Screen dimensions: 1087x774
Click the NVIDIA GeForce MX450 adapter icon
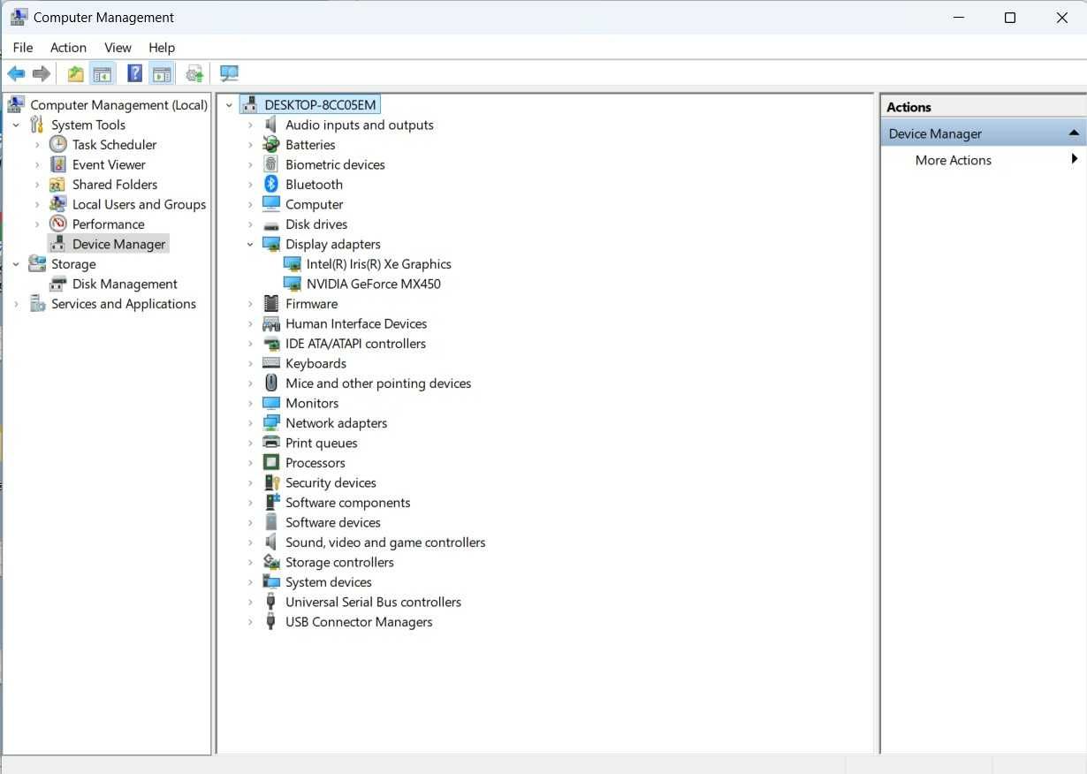(x=293, y=284)
